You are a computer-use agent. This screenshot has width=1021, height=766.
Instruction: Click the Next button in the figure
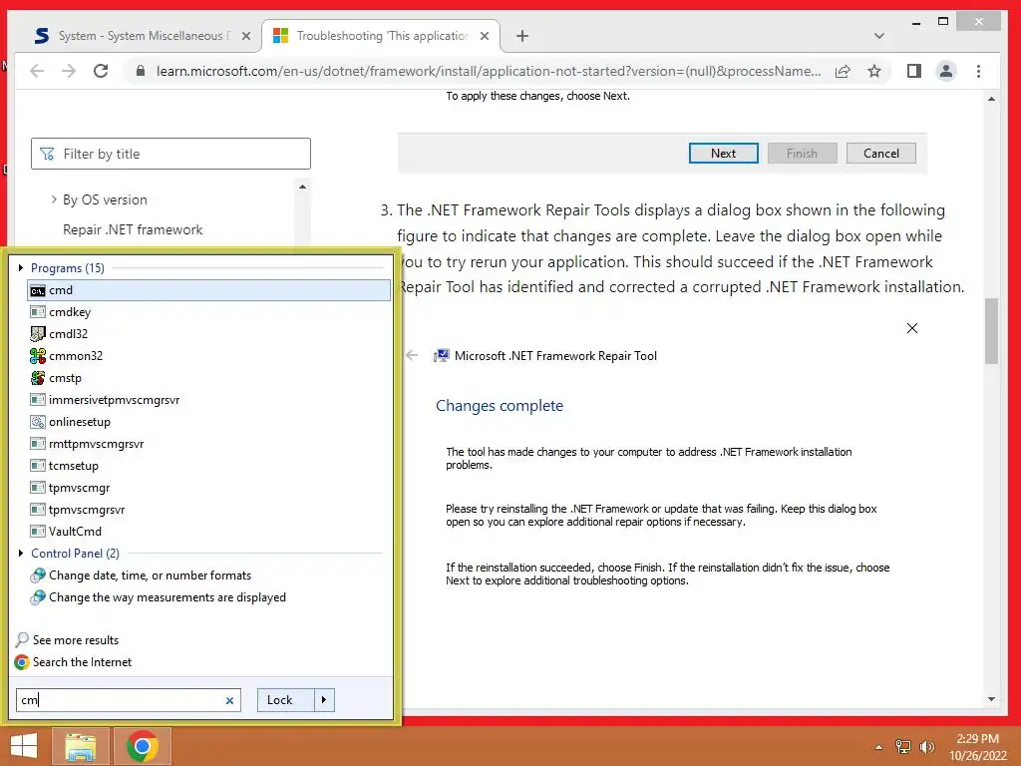click(x=724, y=153)
